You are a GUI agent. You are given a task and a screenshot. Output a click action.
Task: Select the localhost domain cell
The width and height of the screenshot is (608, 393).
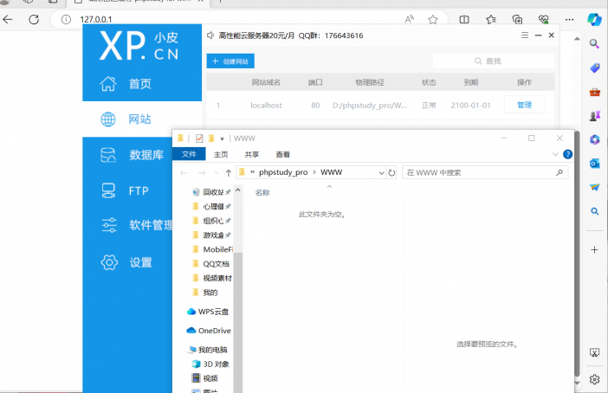(266, 106)
